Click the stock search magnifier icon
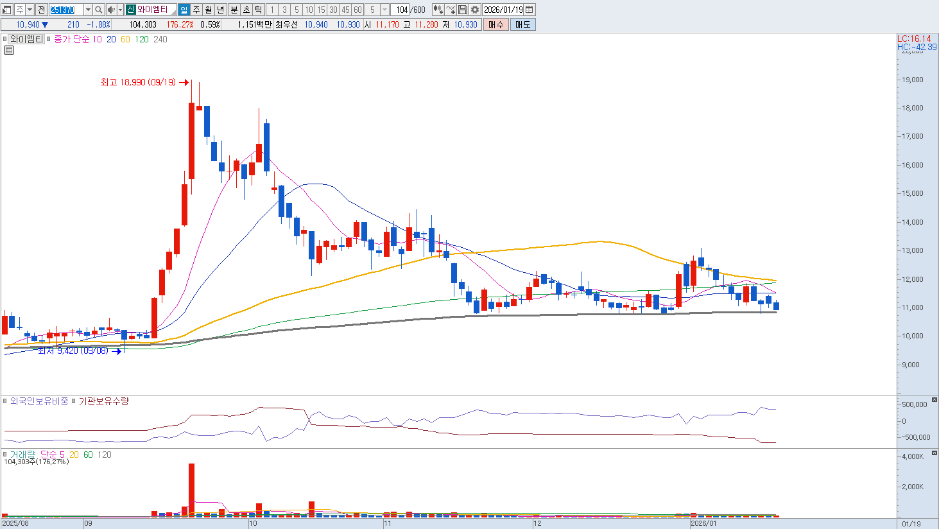Image resolution: width=939 pixels, height=529 pixels. [x=99, y=10]
